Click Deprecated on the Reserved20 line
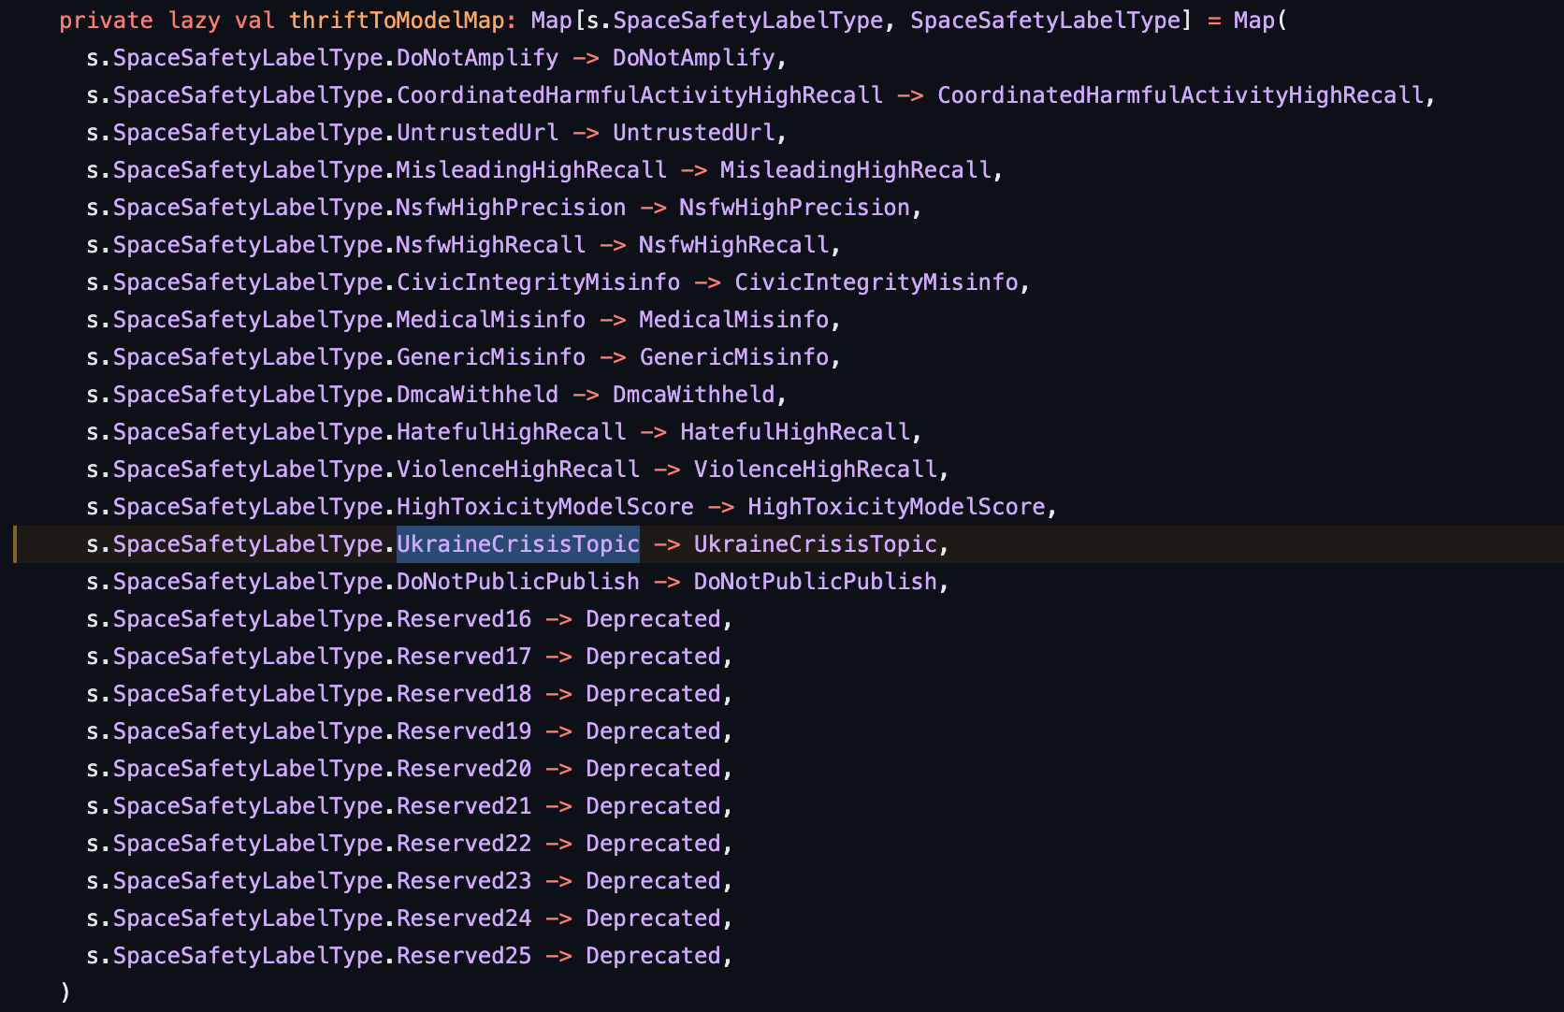The width and height of the screenshot is (1564, 1012). pyautogui.click(x=653, y=769)
